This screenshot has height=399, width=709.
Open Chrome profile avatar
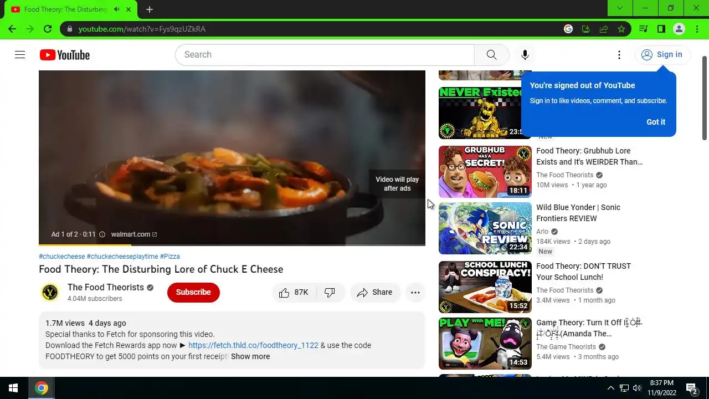[x=679, y=29]
